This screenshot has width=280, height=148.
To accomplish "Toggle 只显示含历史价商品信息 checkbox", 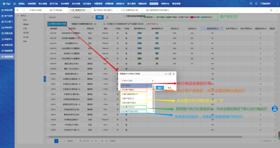I will tap(124, 16).
